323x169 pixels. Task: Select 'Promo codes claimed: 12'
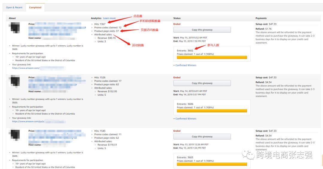click(108, 27)
